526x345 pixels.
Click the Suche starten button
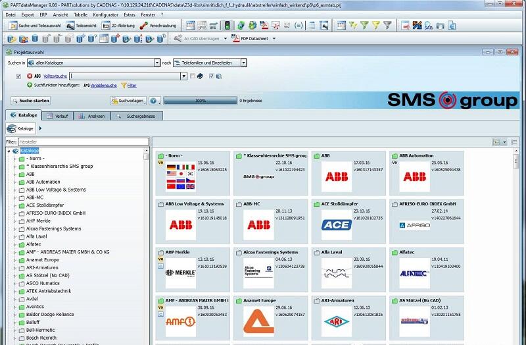point(30,101)
